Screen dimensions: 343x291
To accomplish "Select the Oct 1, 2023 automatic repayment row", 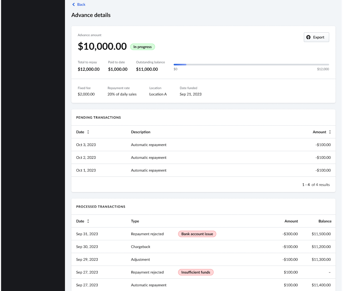I will [x=203, y=170].
